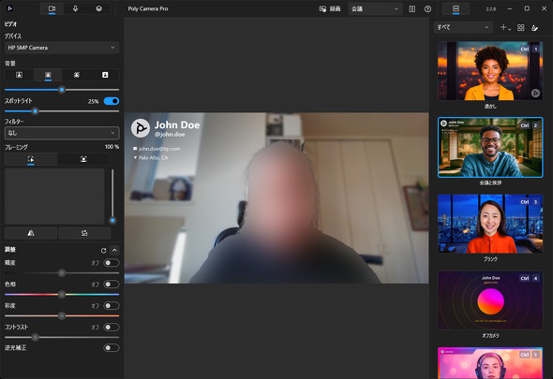Screen dimensions: 553x379
Task: Reset the 調整 adjustments
Action: [103, 251]
